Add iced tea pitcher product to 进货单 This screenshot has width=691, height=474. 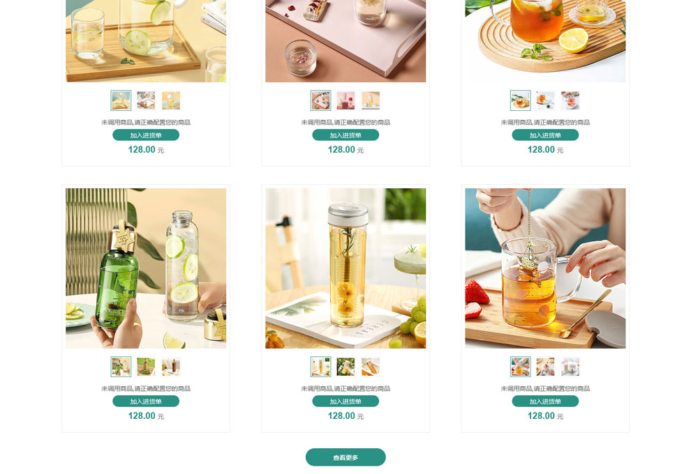coord(545,135)
